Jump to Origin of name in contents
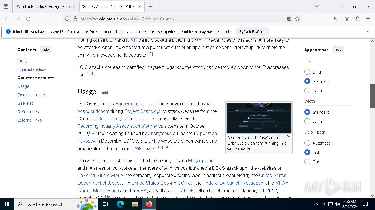Screen dimensions: 375x210 [31, 95]
